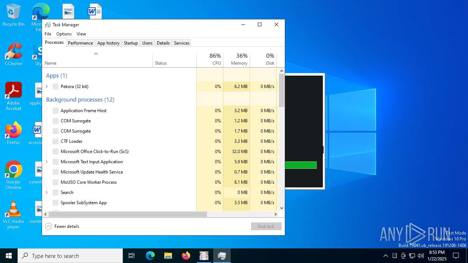Viewport: 468px width, 263px height.
Task: Click MoUSO Core Worker Process icon
Action: click(56, 182)
